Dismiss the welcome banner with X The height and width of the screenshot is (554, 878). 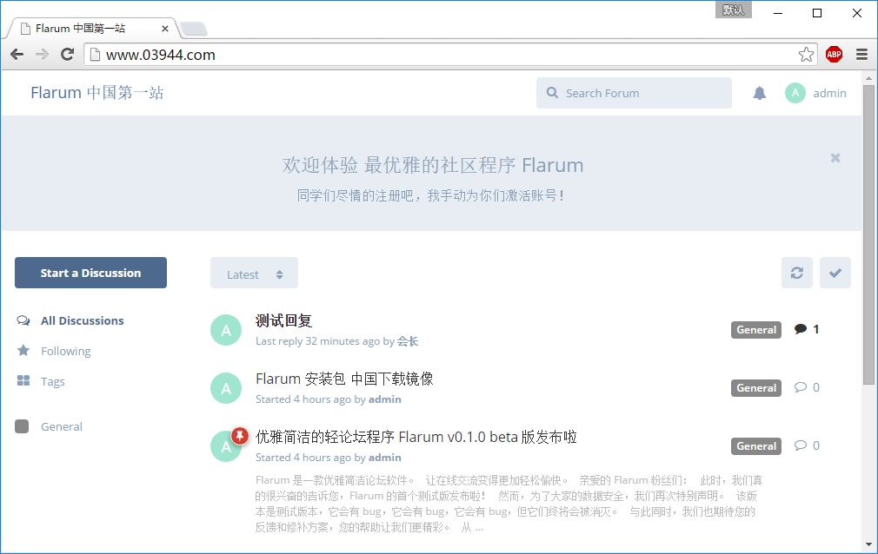click(x=835, y=158)
